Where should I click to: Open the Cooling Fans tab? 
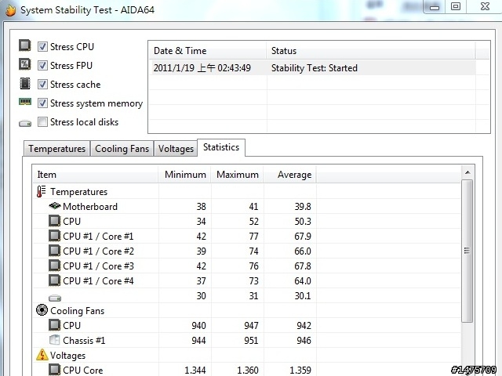122,149
